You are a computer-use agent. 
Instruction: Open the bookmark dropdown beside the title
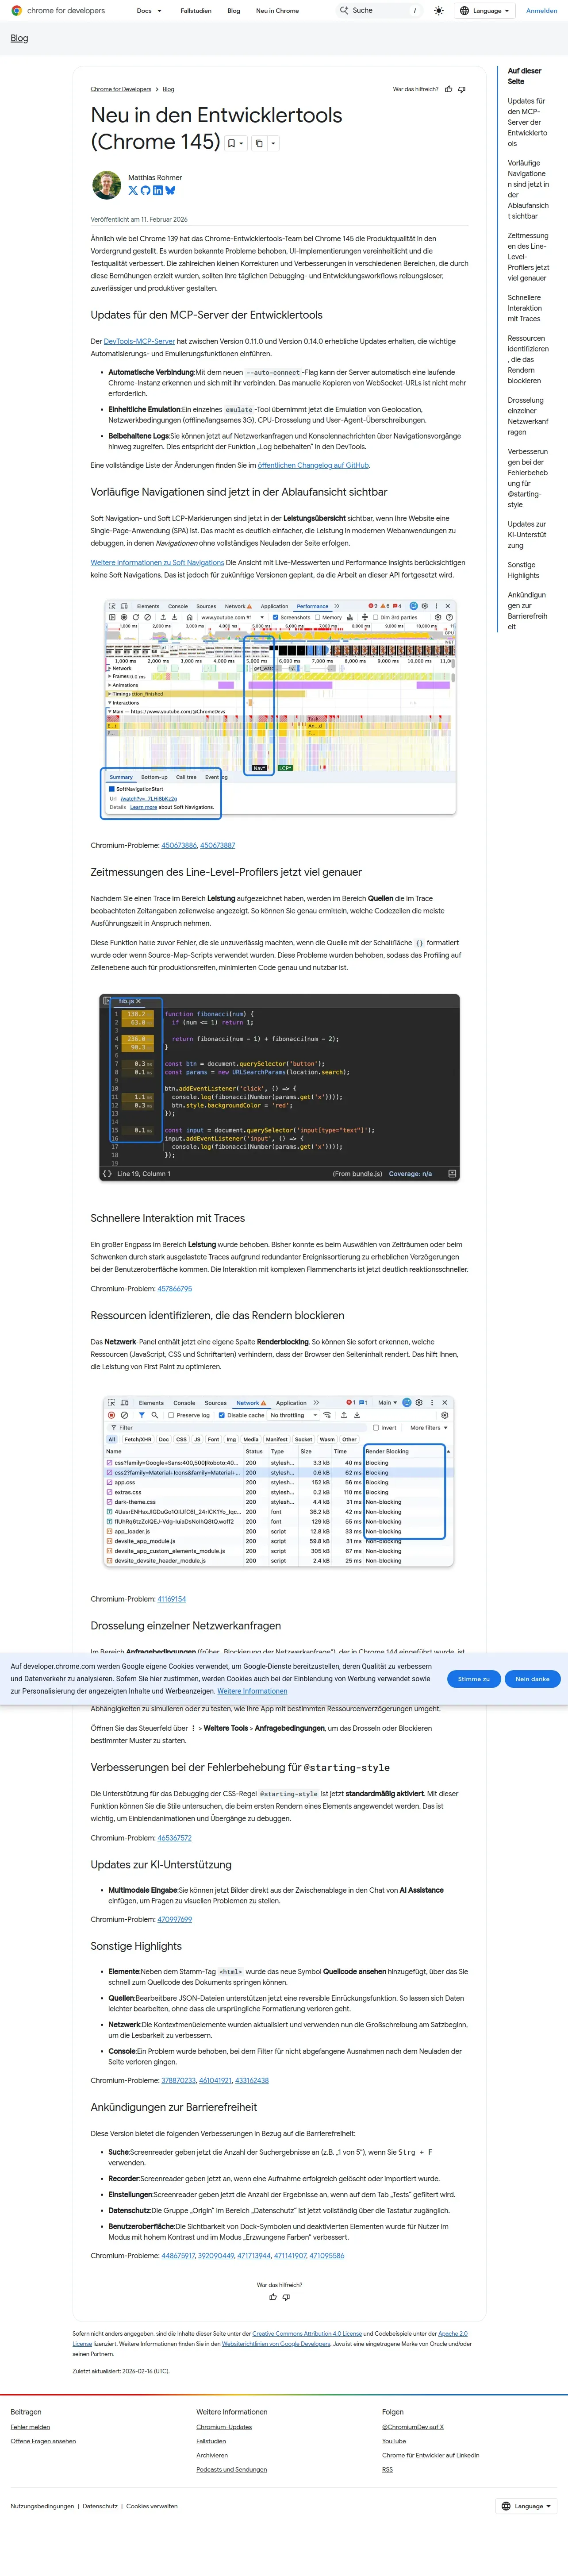(235, 143)
